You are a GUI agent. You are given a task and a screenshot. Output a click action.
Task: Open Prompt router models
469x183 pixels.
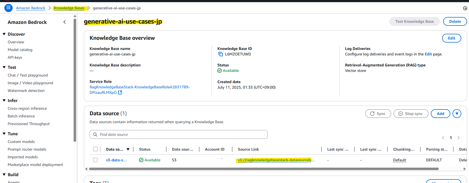click(27, 149)
